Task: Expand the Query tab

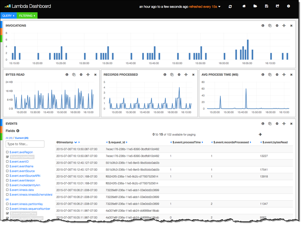Action: click(9, 16)
